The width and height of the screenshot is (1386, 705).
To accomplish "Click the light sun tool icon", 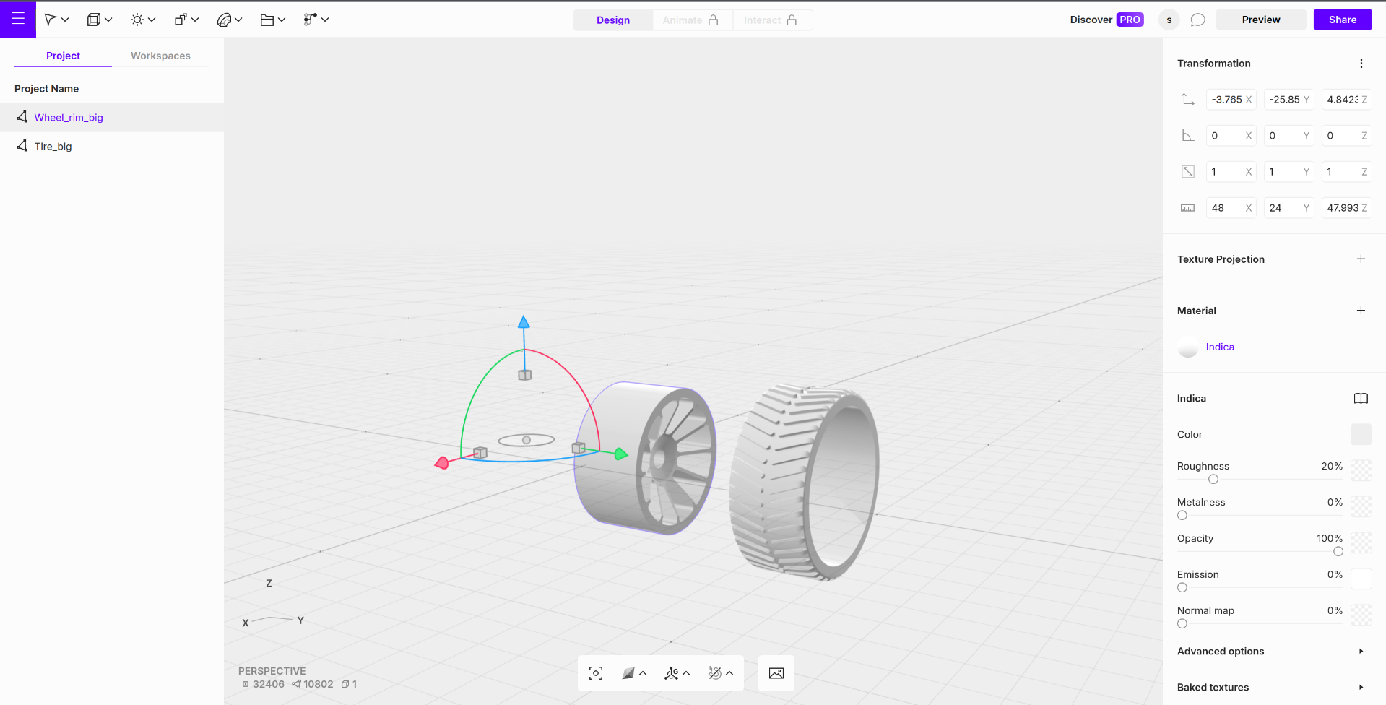I will pyautogui.click(x=137, y=20).
